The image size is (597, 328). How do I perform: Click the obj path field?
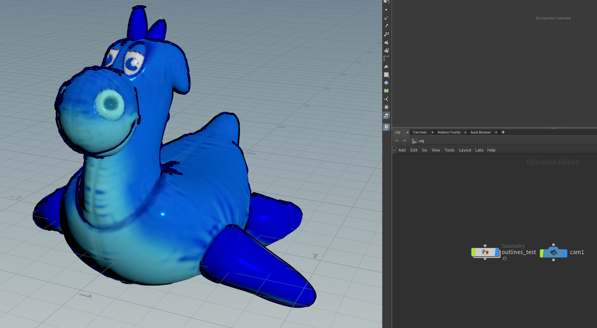pyautogui.click(x=504, y=141)
